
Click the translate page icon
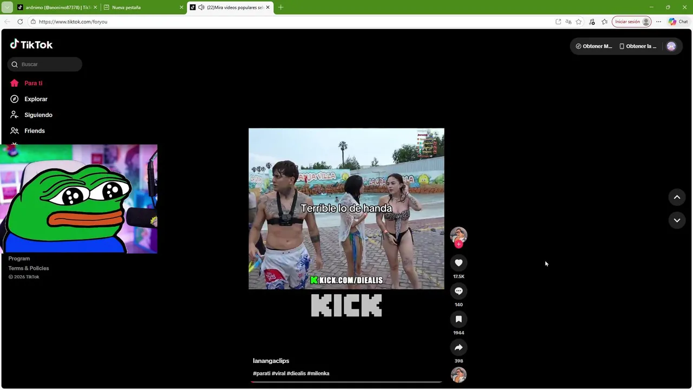click(568, 22)
